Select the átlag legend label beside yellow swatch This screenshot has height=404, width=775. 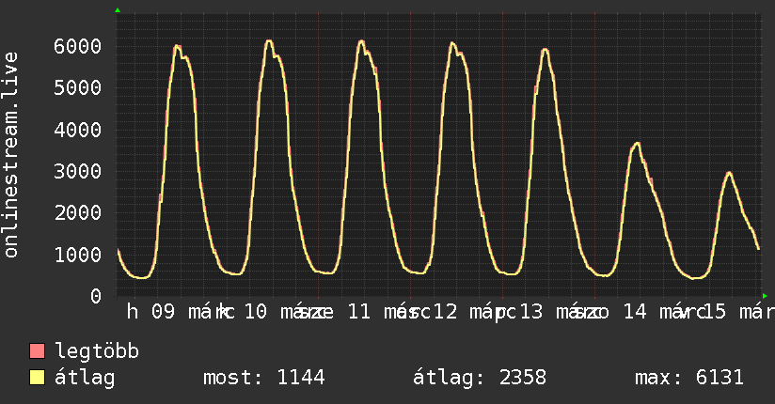(85, 378)
